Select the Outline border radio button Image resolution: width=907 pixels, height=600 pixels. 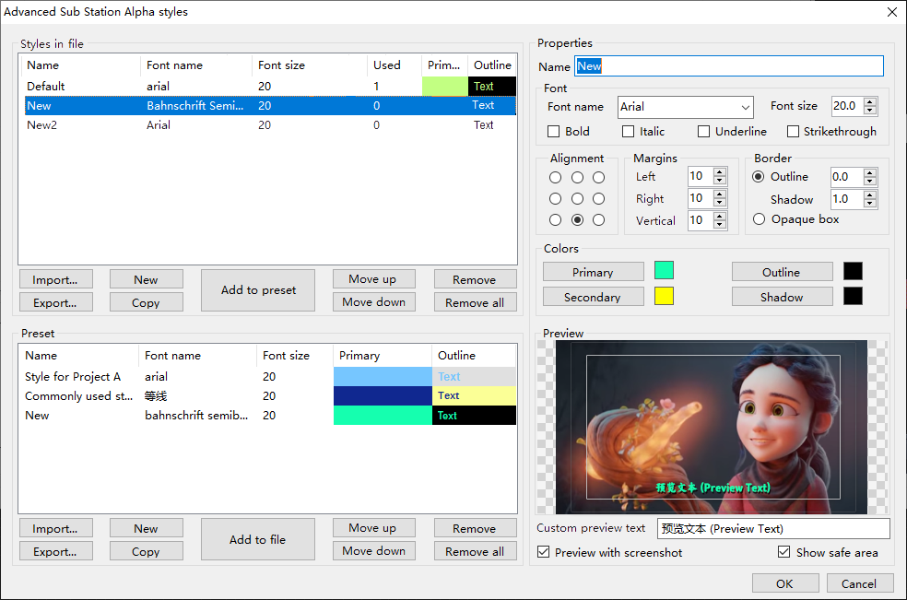point(759,176)
